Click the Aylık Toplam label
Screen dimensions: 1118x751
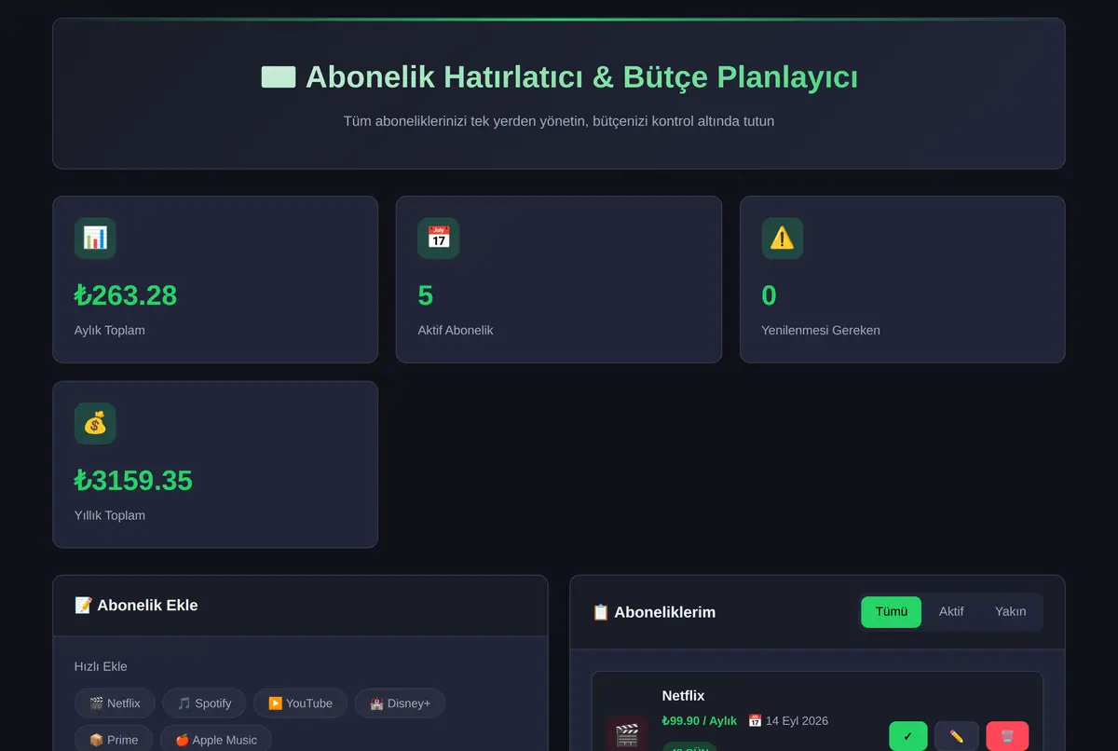point(110,331)
